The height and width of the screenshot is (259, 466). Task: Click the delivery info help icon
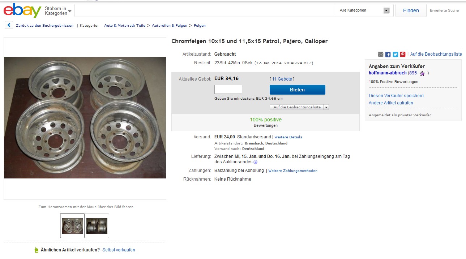[x=256, y=162]
